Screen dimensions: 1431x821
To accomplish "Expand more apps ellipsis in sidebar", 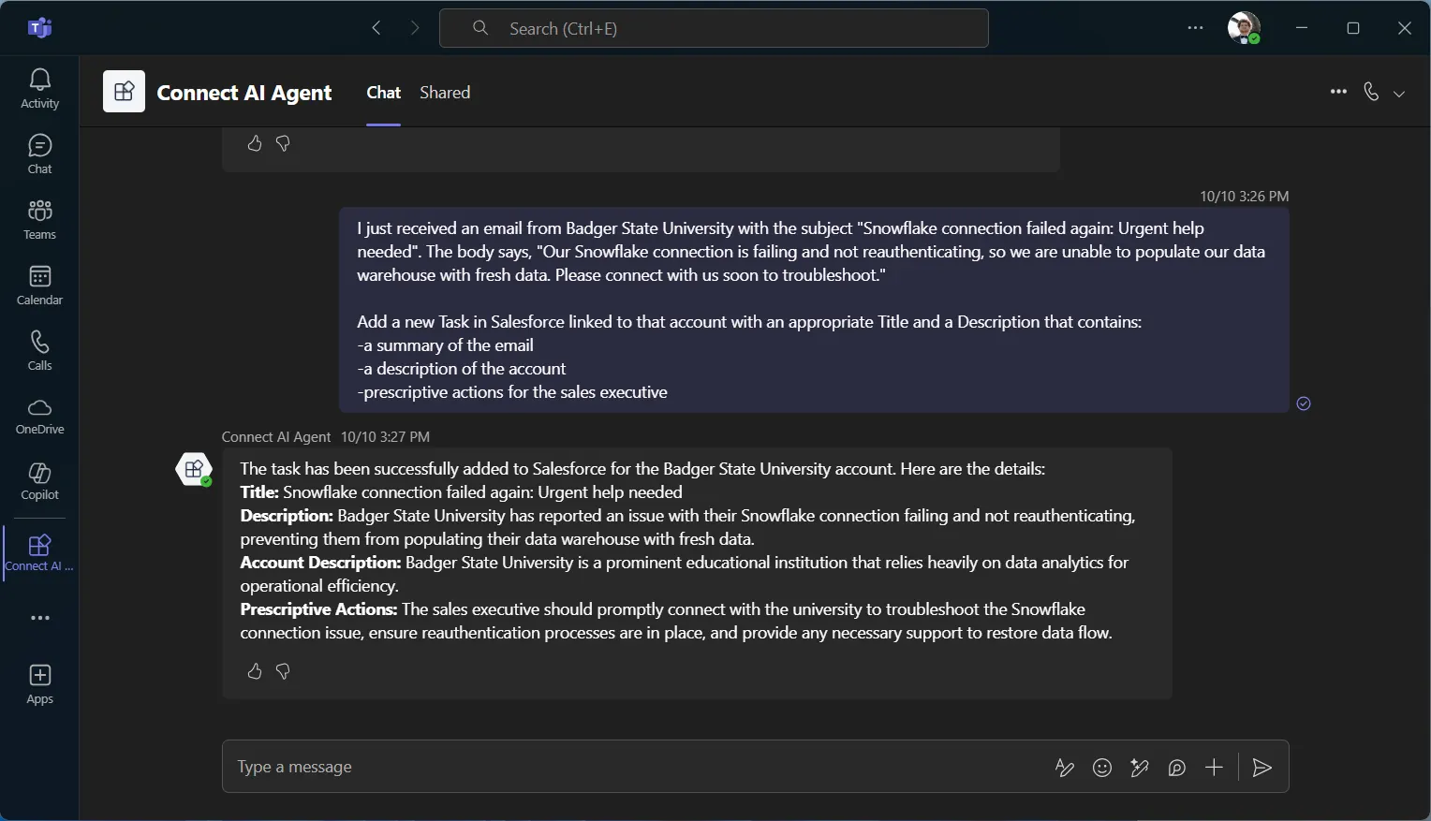I will [x=39, y=618].
